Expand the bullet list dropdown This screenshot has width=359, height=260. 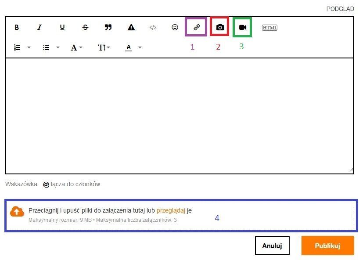pyautogui.click(x=57, y=47)
